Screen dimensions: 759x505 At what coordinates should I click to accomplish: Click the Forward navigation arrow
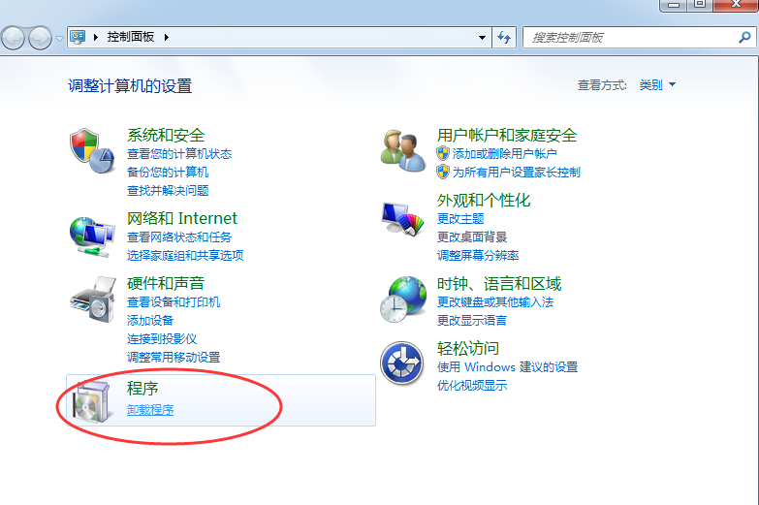pos(40,38)
